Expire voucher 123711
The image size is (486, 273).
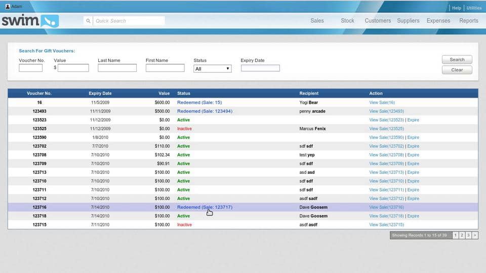coord(413,190)
